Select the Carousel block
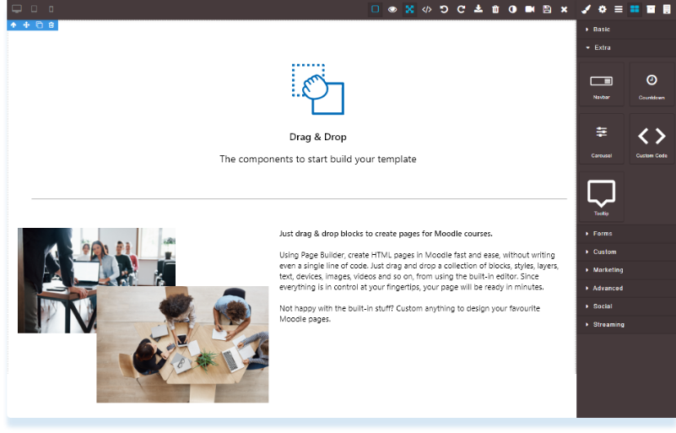676x433 pixels. click(602, 139)
